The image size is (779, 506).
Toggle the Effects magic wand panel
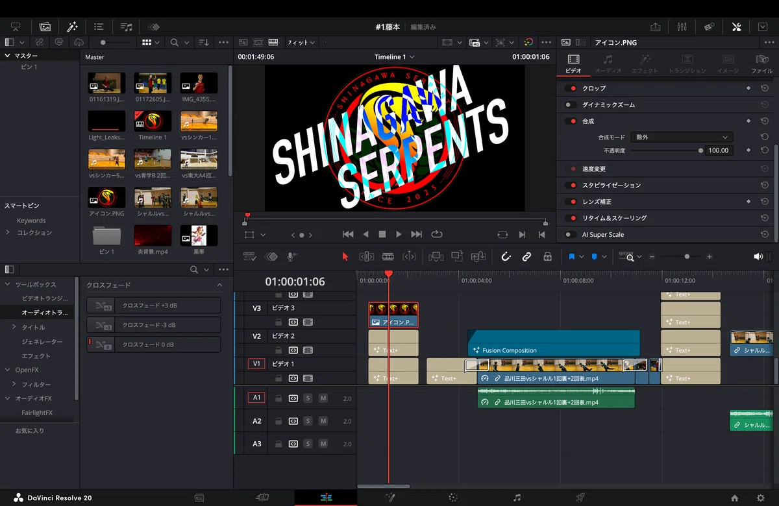pyautogui.click(x=72, y=27)
